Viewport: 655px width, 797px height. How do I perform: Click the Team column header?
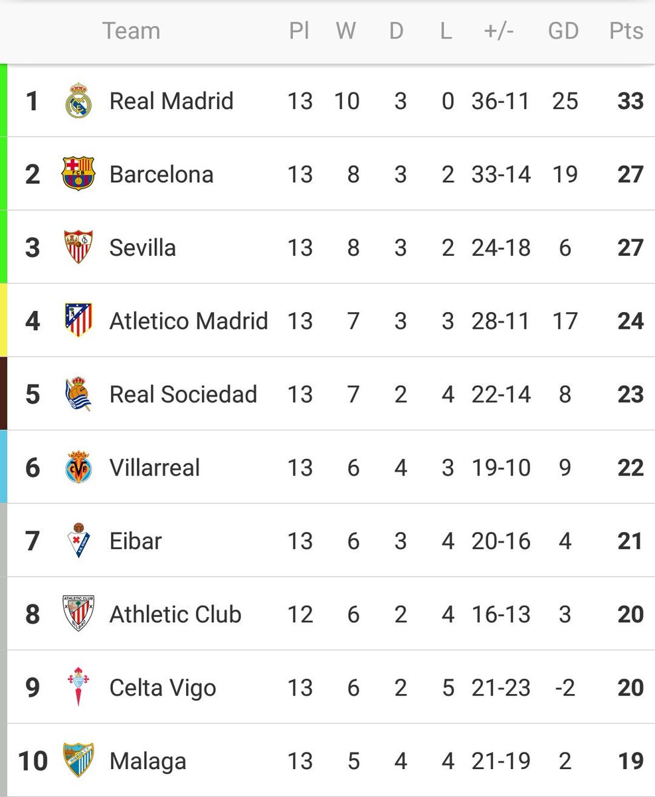pyautogui.click(x=131, y=31)
